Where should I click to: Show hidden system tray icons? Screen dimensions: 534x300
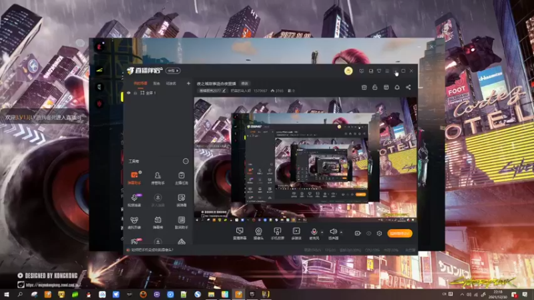click(462, 295)
